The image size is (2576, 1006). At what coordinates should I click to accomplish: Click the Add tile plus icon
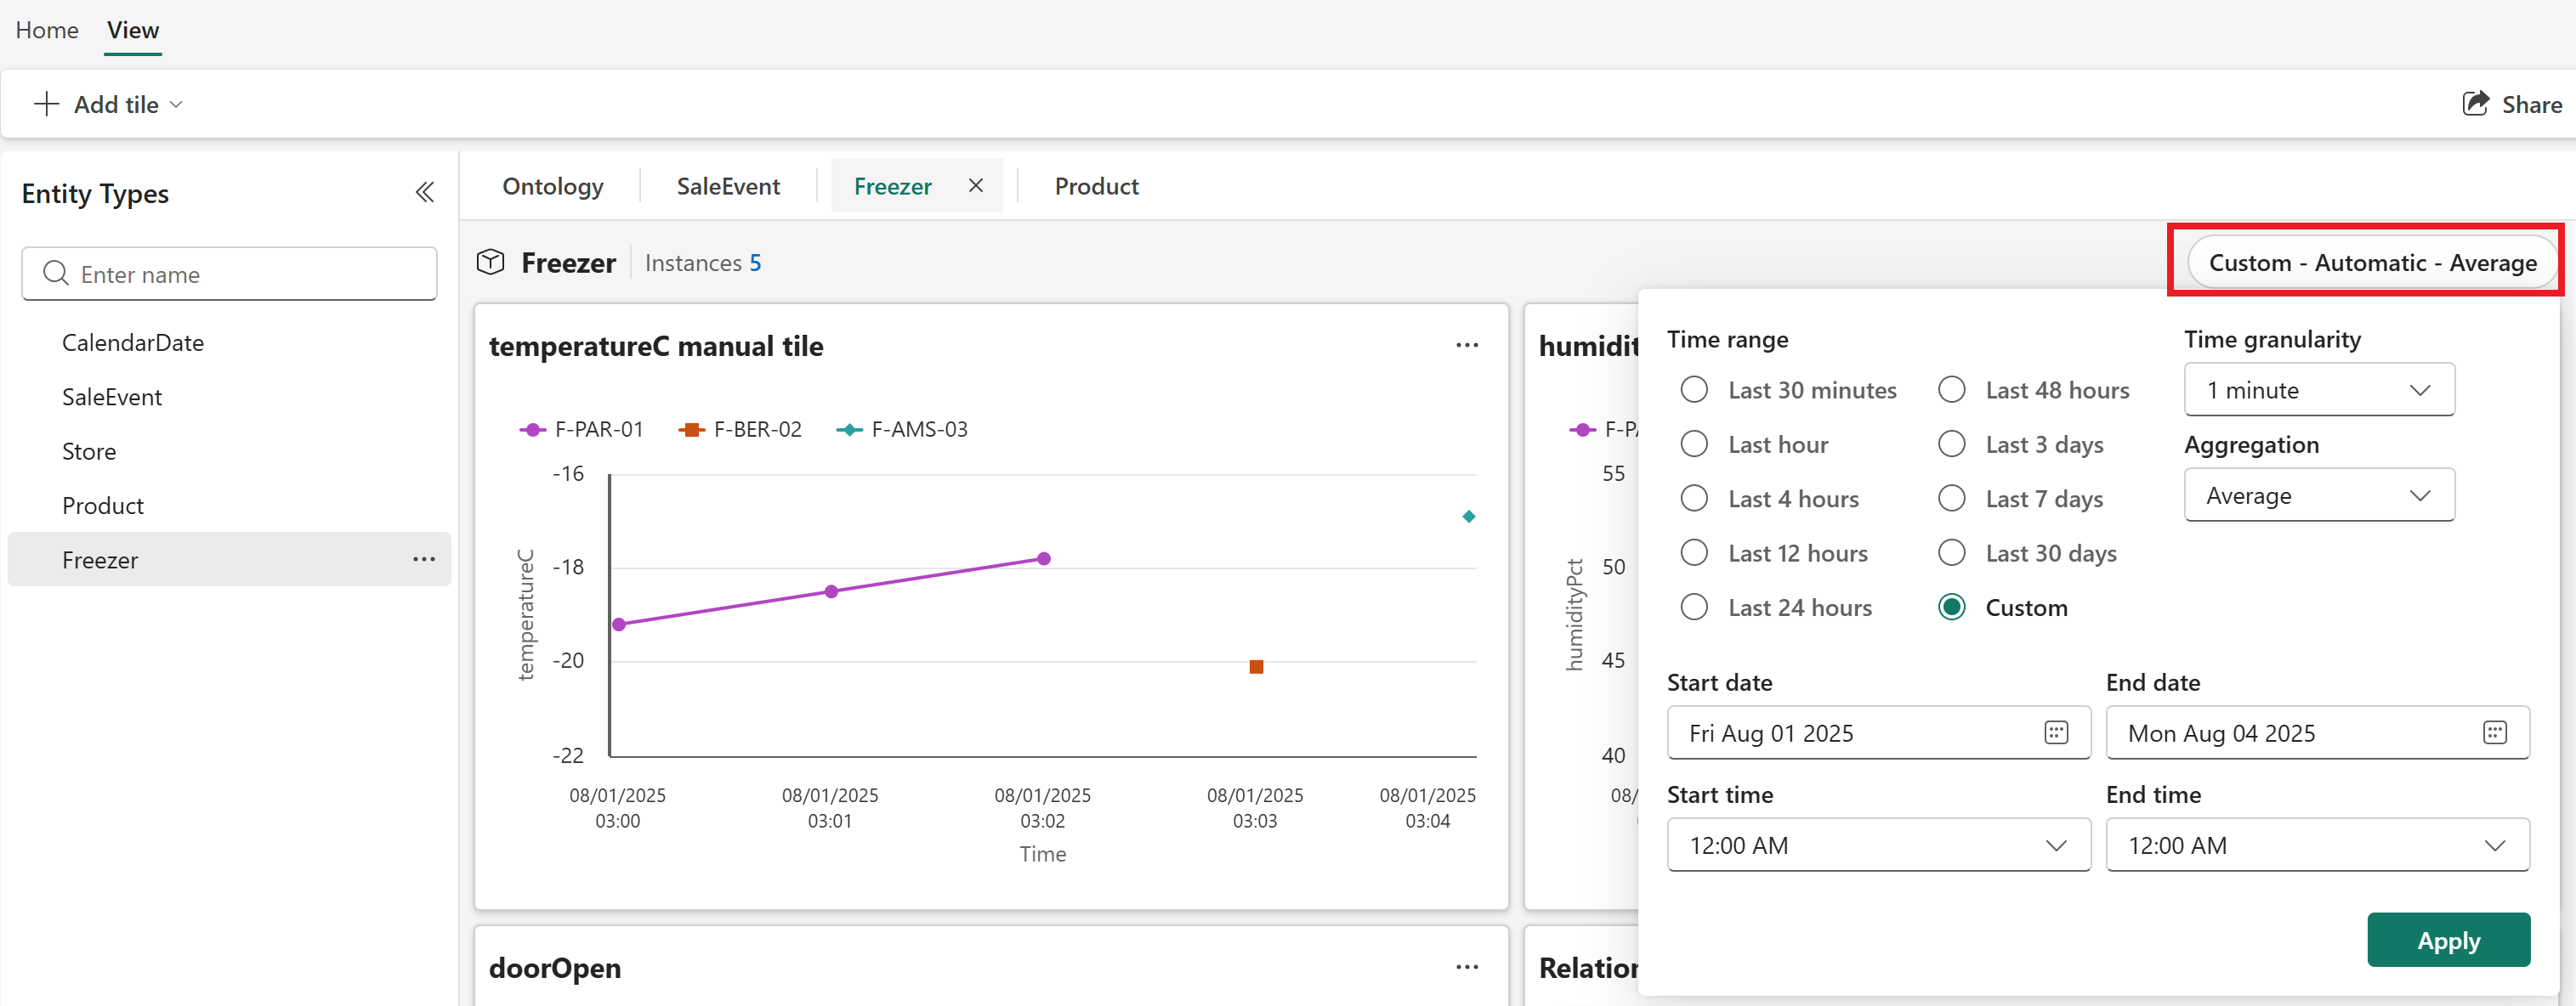pyautogui.click(x=46, y=104)
